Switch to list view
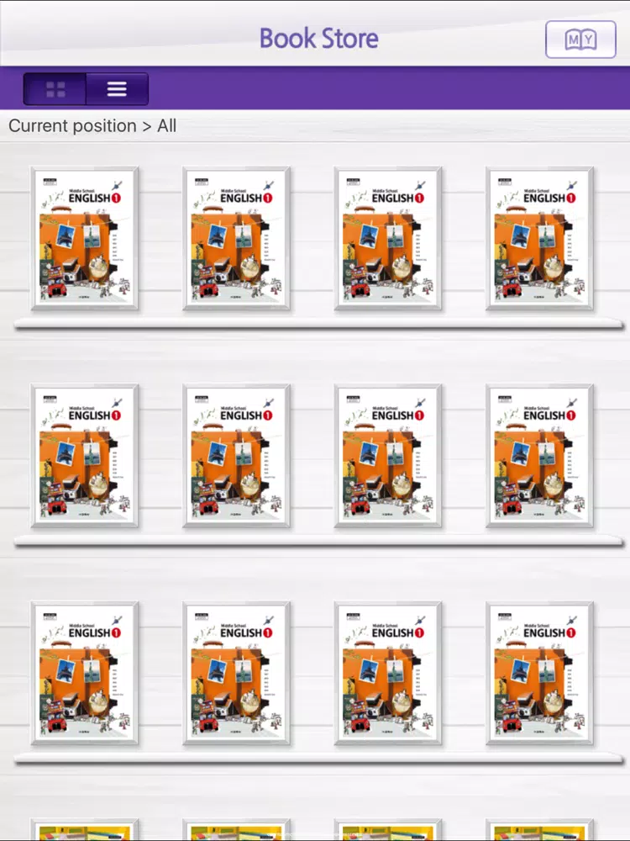Screen dimensions: 630x841 (117, 89)
